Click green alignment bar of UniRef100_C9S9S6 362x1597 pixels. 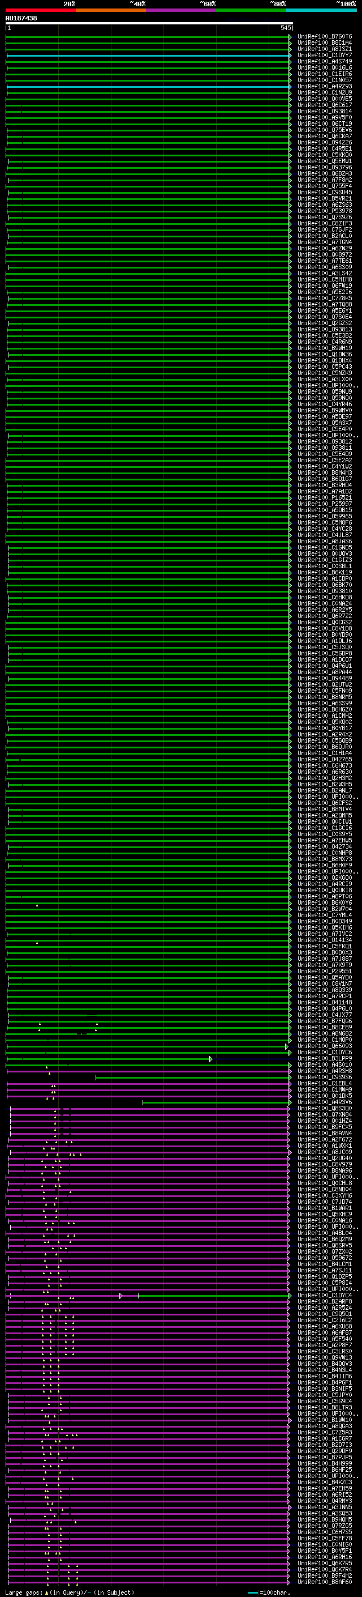tap(192, 1078)
